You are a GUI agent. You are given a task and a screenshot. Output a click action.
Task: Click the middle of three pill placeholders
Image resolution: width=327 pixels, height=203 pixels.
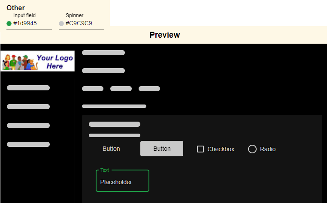click(x=121, y=89)
